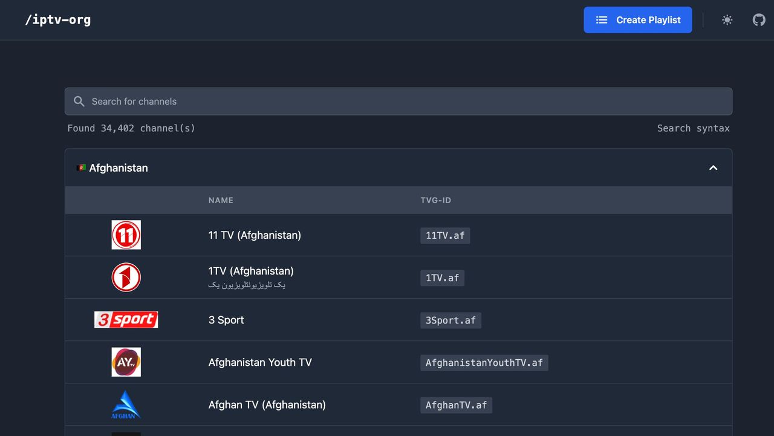Screen dimensions: 774x436
Task: Click the AfghanistanYouthTV.af ID tag
Action: (484, 363)
